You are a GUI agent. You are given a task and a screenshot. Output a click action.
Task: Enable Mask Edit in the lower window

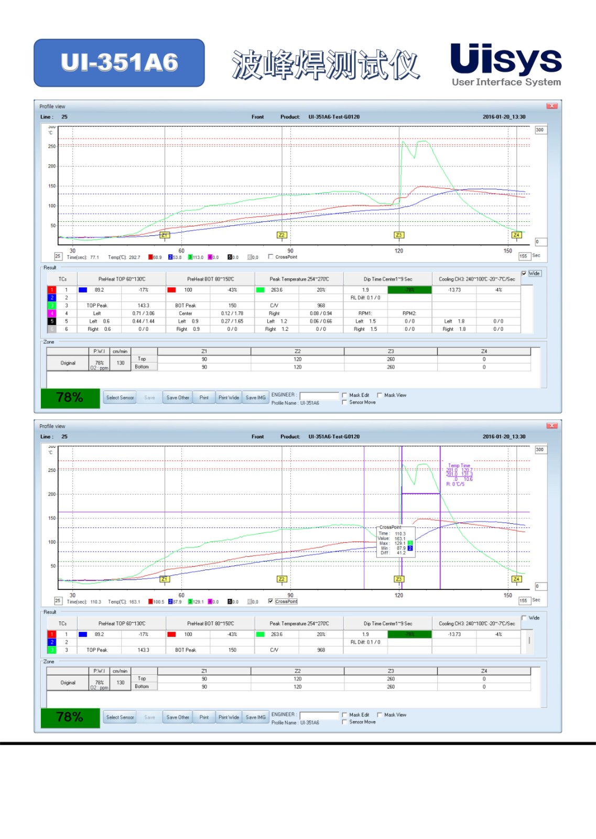tap(344, 715)
